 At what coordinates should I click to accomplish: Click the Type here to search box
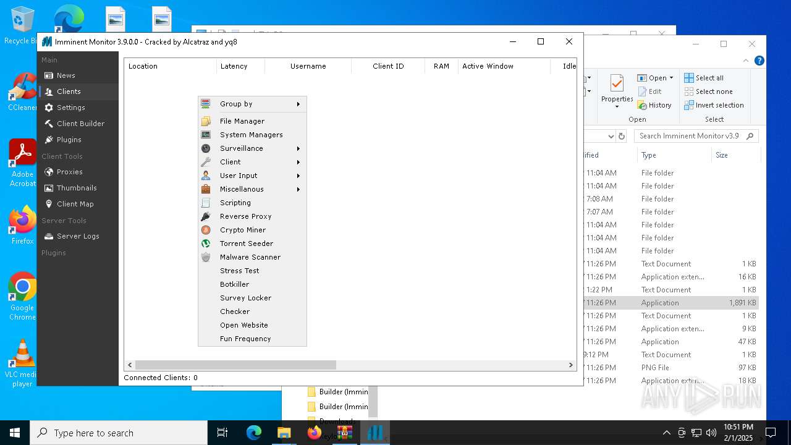click(x=119, y=433)
